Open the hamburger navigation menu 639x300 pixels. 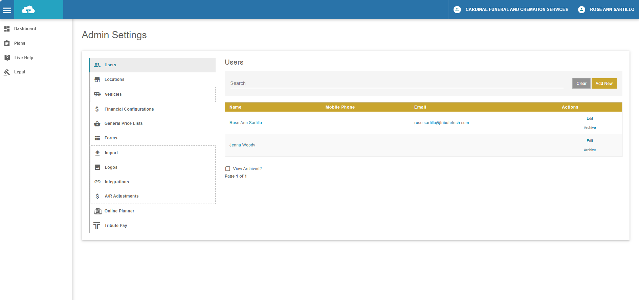coord(7,10)
